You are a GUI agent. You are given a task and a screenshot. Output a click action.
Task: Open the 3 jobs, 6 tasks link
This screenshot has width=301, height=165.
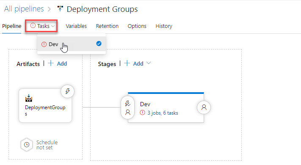point(163,113)
